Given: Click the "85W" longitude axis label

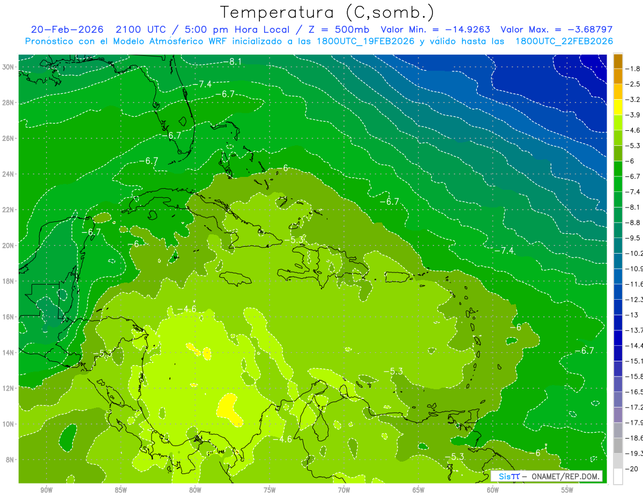Looking at the screenshot, I should coord(121,490).
